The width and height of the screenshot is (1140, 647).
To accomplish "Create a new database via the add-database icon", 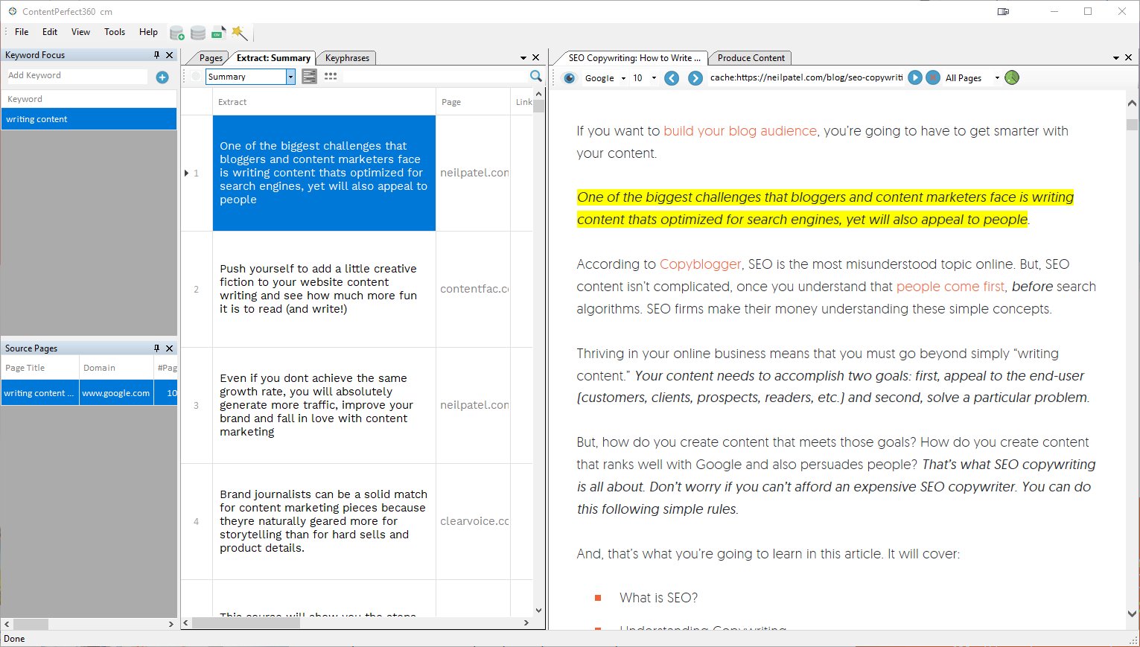I will click(x=176, y=33).
